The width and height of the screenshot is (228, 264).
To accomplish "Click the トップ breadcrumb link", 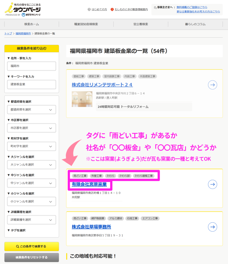I will coord(8,34).
